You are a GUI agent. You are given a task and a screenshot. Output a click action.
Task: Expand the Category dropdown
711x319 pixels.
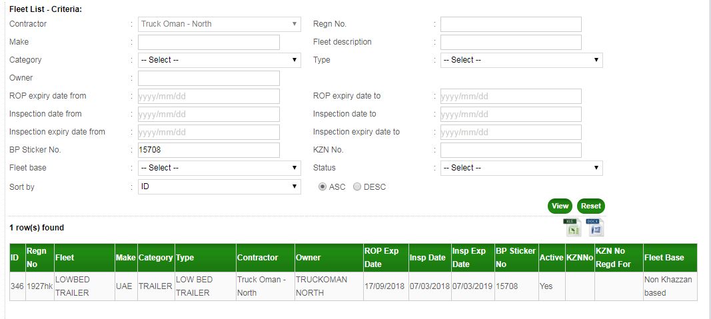coord(219,60)
